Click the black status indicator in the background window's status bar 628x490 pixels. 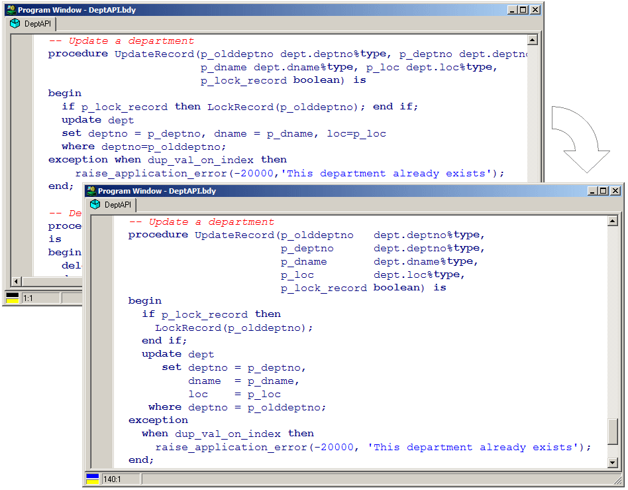[12, 295]
